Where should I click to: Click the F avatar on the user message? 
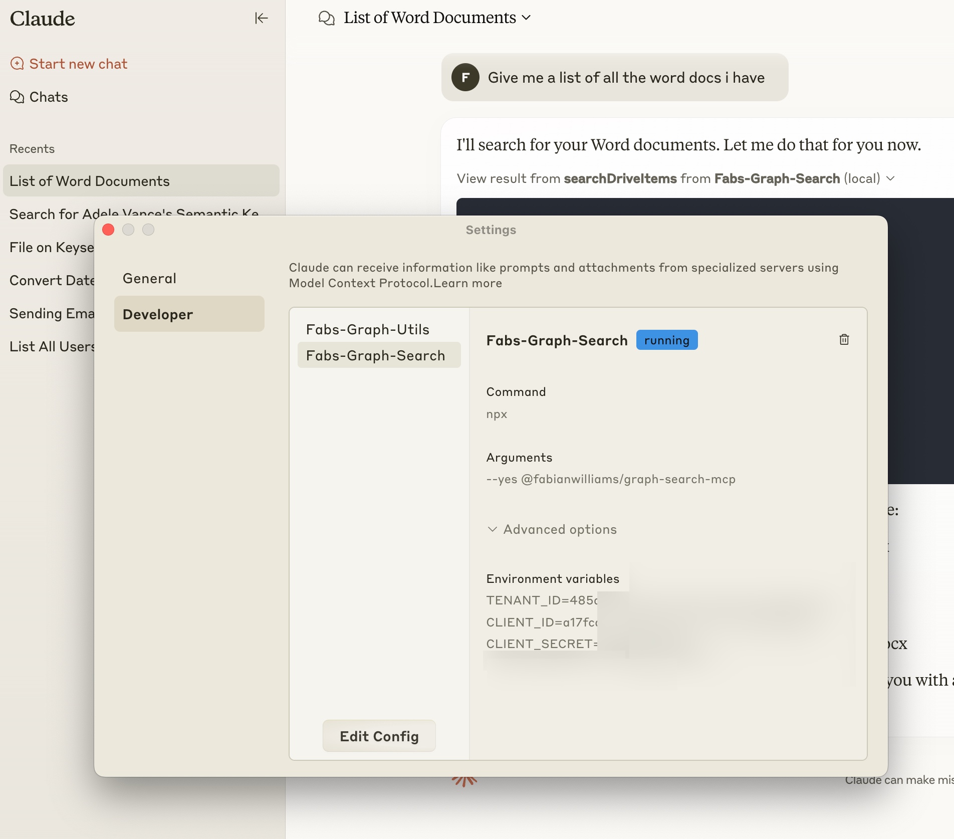click(465, 78)
